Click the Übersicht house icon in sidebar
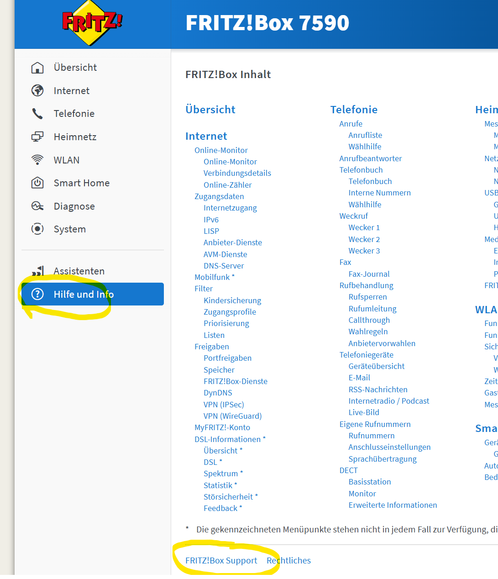498x579 pixels. coord(37,68)
